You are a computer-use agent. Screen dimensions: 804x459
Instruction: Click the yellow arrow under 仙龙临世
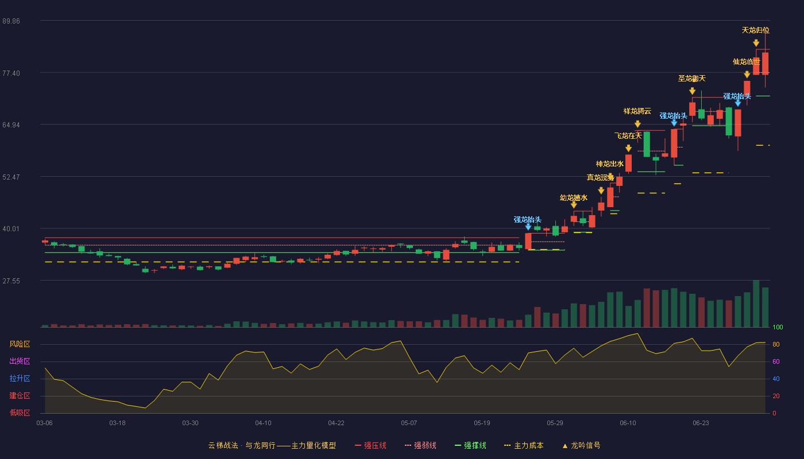(747, 75)
